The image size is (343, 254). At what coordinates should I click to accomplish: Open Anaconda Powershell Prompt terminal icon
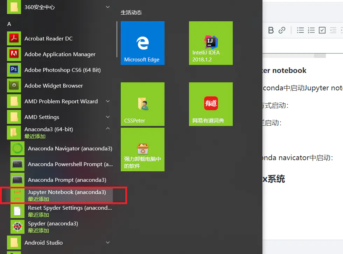click(17, 164)
